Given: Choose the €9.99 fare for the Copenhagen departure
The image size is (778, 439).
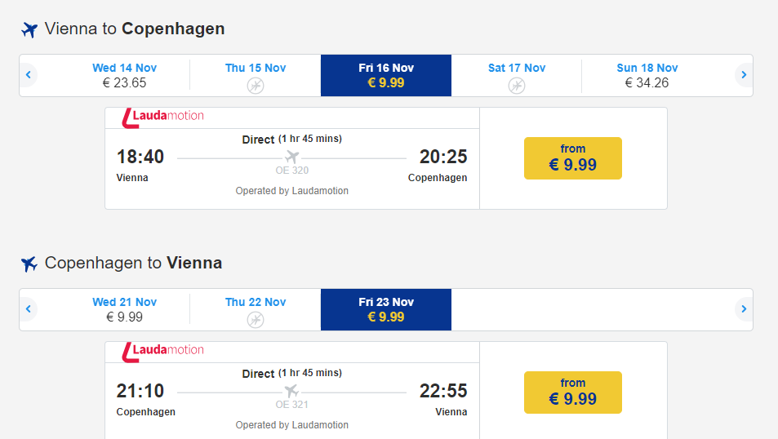Looking at the screenshot, I should tap(572, 392).
